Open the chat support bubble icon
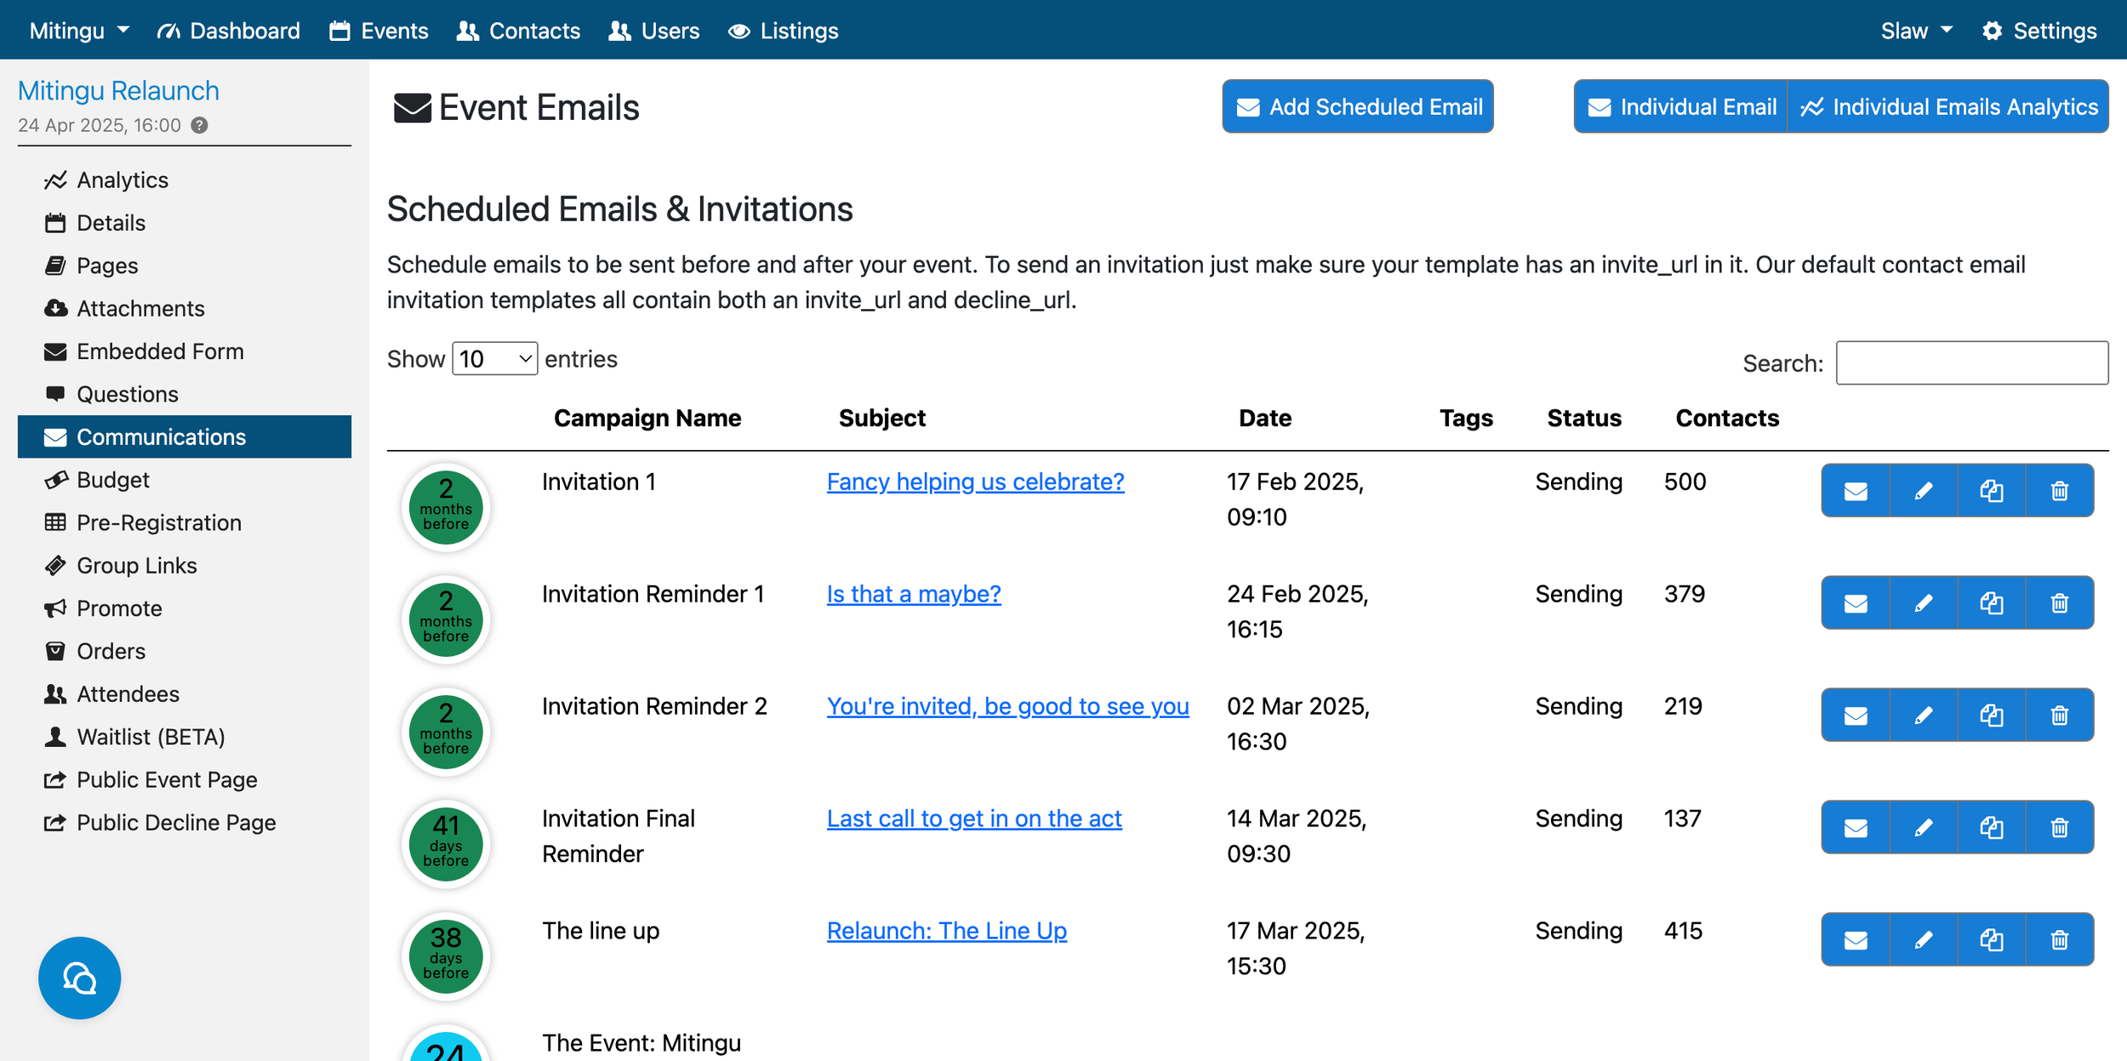 (x=79, y=978)
